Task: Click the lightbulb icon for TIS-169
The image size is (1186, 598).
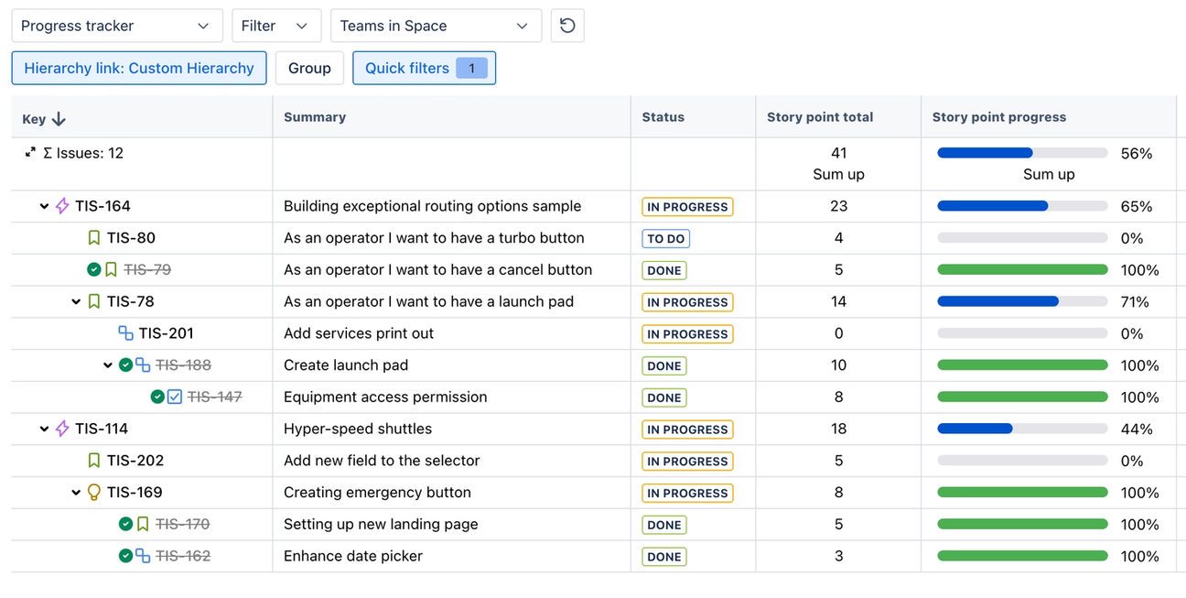Action: [93, 493]
